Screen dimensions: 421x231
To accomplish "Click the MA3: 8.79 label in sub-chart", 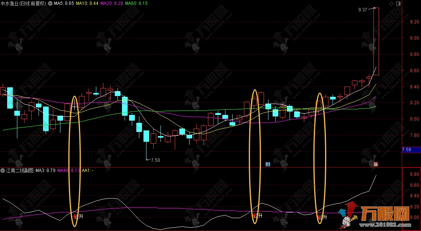I will tap(46, 171).
